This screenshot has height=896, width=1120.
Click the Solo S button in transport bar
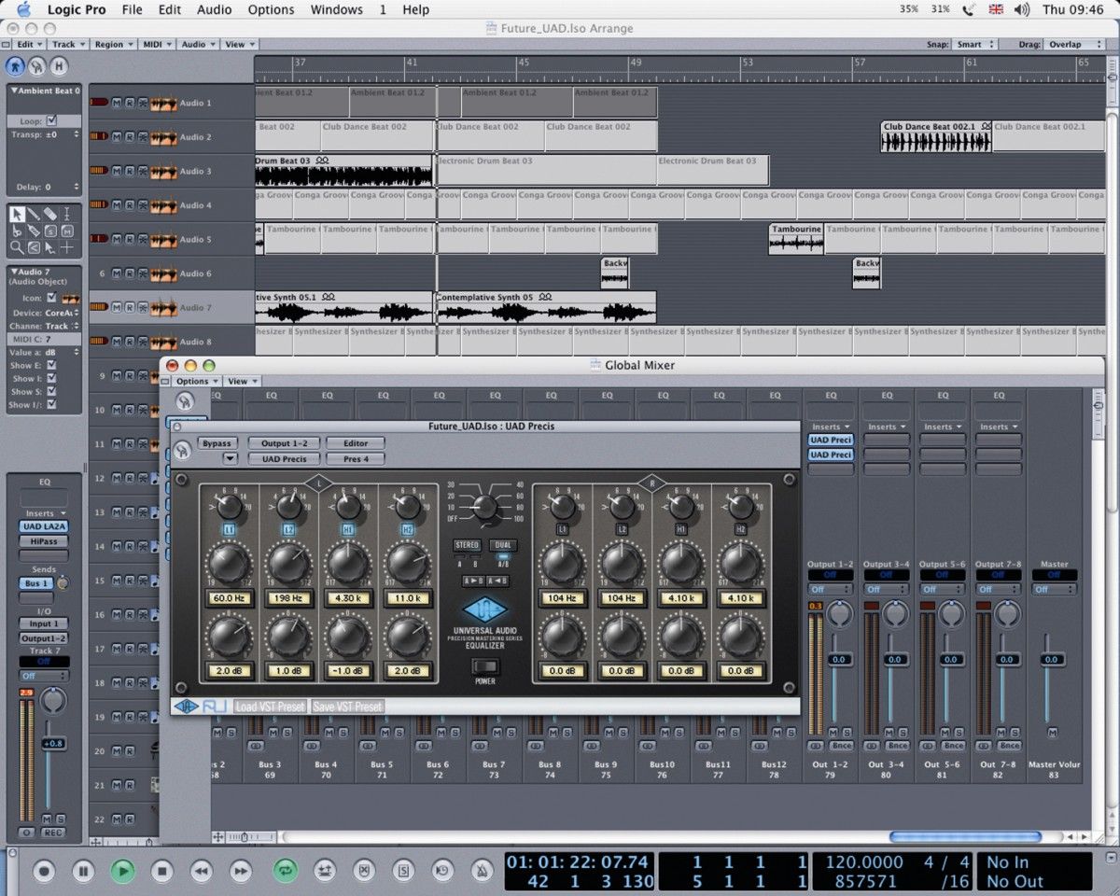(x=403, y=872)
